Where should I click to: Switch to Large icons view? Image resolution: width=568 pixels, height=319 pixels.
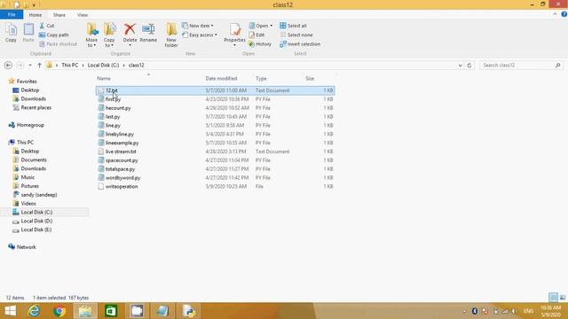click(x=563, y=298)
